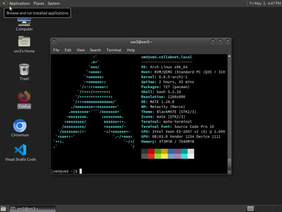Image resolution: width=282 pixels, height=212 pixels.
Task: Open the terminal Edit menu
Action: (x=68, y=50)
